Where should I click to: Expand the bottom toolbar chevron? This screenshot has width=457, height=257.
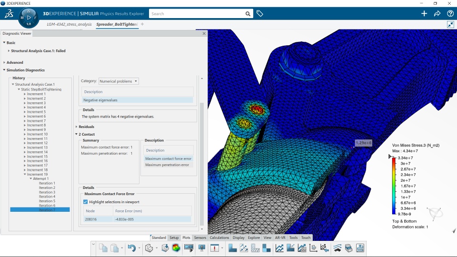(93, 244)
